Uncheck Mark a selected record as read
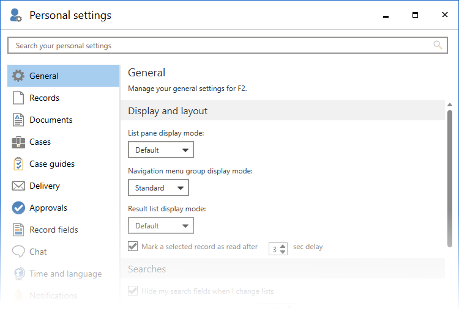The height and width of the screenshot is (309, 459). pos(133,247)
